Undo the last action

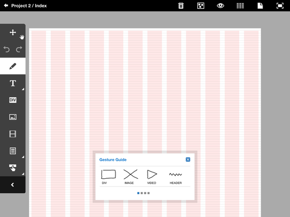coord(7,49)
